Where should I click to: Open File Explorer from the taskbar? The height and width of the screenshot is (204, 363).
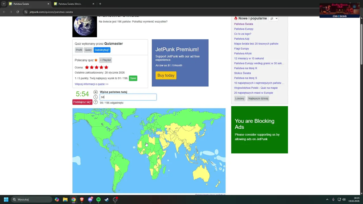(x=65, y=199)
